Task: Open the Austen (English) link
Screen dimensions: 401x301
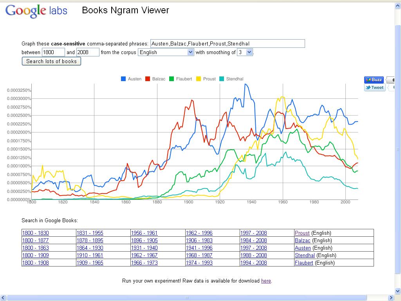Action: point(303,248)
